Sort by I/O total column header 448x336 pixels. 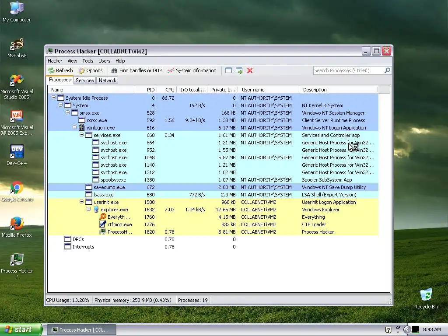(192, 90)
